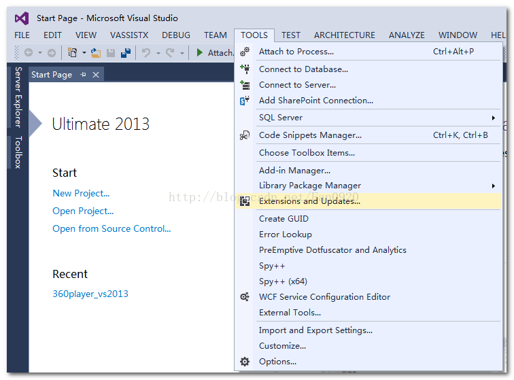Open the New Project dropdown arrow
This screenshot has width=514, height=380.
click(84, 52)
